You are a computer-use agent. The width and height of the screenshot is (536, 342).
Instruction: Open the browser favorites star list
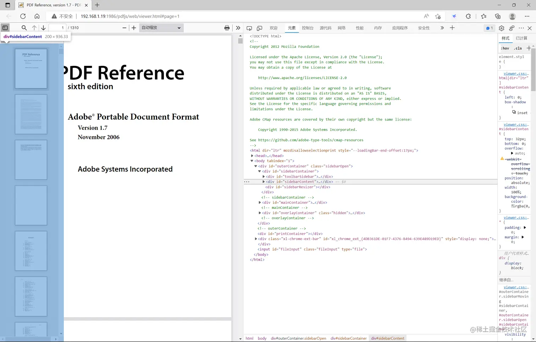(x=484, y=16)
